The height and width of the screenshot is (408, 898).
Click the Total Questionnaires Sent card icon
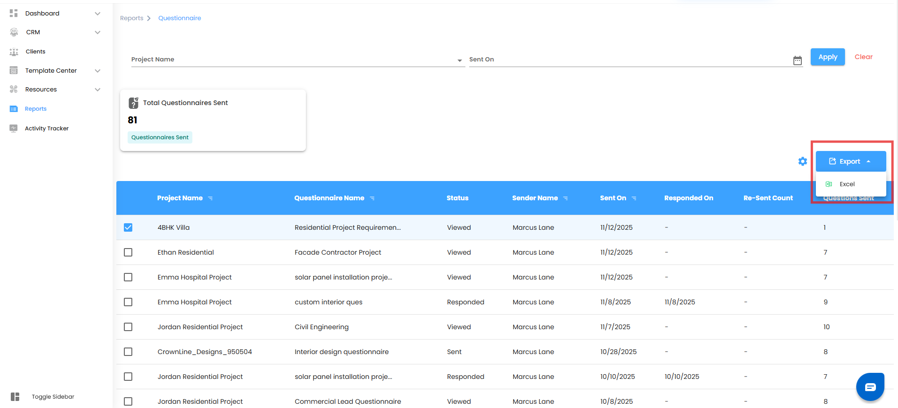click(134, 103)
